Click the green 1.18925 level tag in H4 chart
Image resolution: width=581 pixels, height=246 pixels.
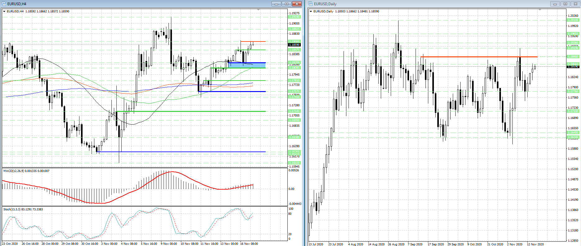[x=295, y=29]
